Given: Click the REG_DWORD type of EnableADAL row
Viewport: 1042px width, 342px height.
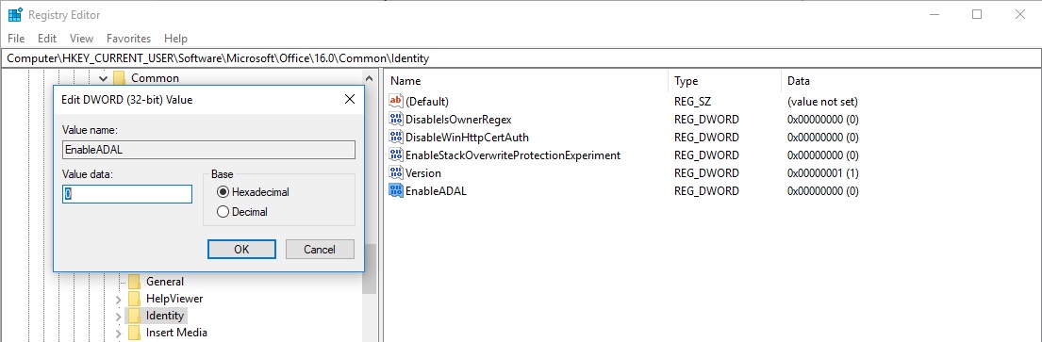Looking at the screenshot, I should 706,190.
